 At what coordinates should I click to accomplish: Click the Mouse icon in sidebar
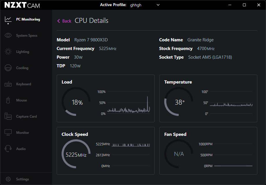[x=8, y=100]
